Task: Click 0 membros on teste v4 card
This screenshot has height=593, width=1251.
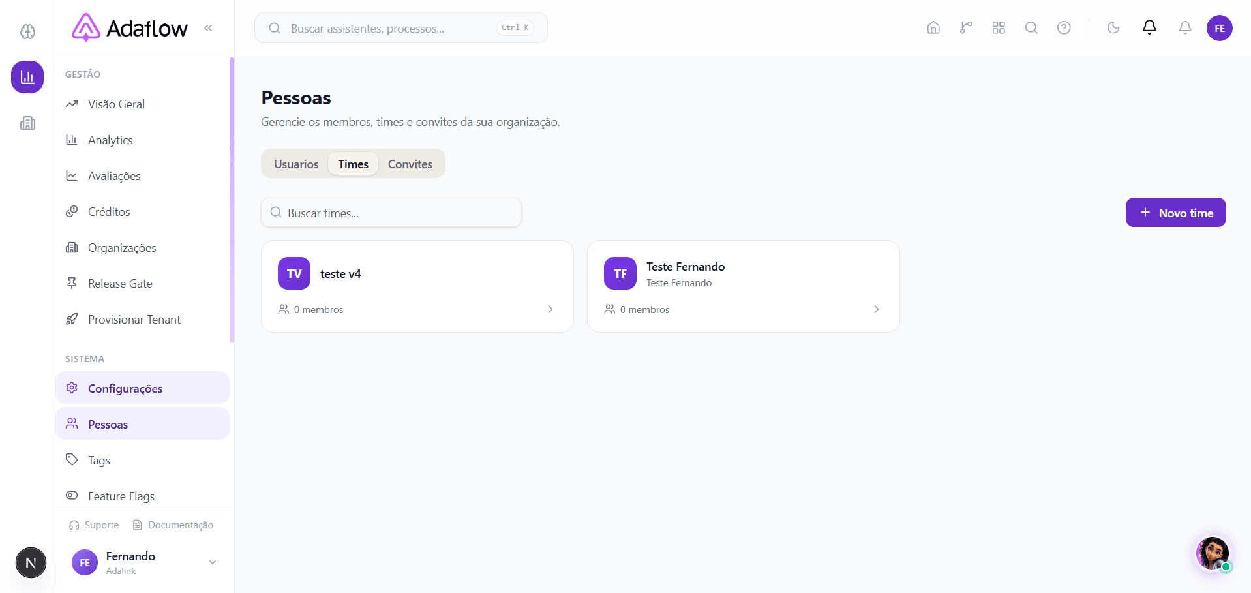Action: tap(311, 309)
